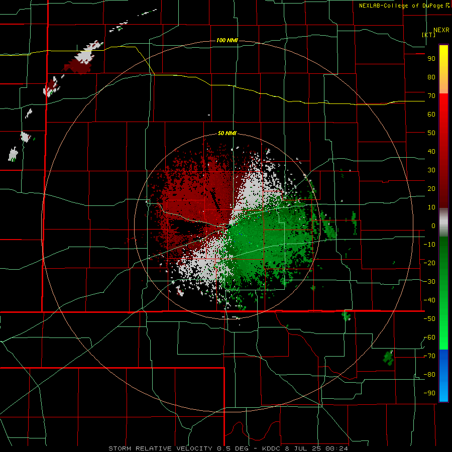
Task: Click the NEXR label above the color scale
Action: pyautogui.click(x=441, y=30)
